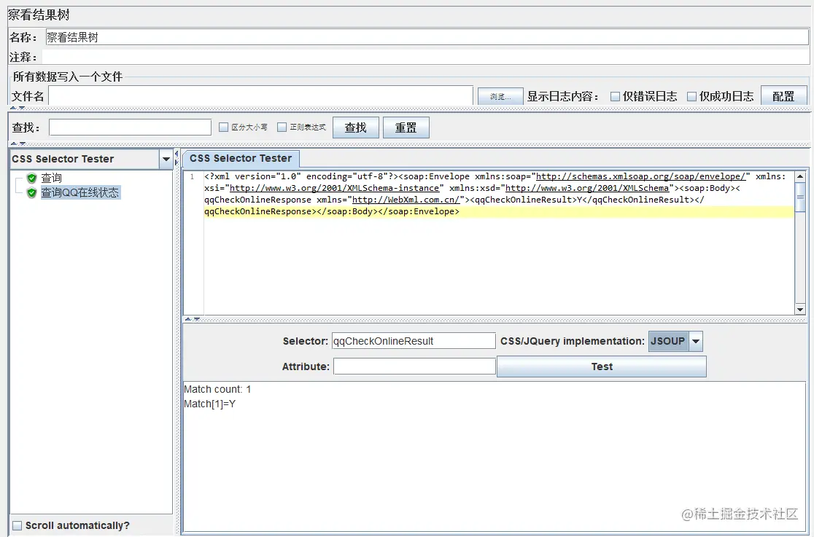Enable Scroll automatically checkbox
Viewport: 814px width, 537px height.
(17, 525)
